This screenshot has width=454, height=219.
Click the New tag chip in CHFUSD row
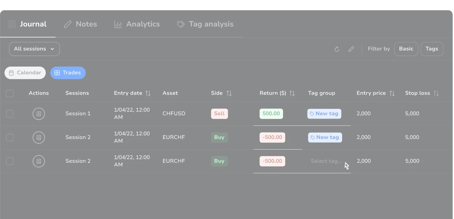click(x=324, y=114)
